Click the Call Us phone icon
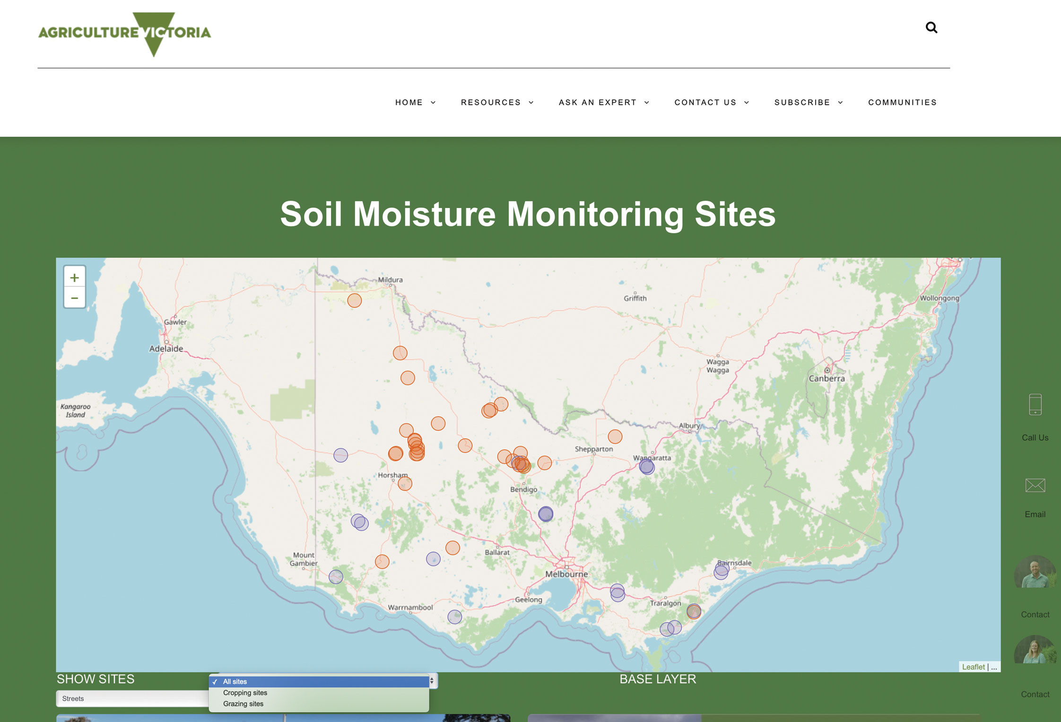This screenshot has width=1061, height=722. tap(1035, 405)
